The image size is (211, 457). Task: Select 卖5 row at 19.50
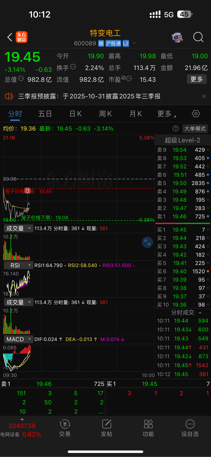tap(182, 183)
